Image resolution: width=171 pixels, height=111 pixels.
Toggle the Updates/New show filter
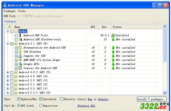point(19,99)
